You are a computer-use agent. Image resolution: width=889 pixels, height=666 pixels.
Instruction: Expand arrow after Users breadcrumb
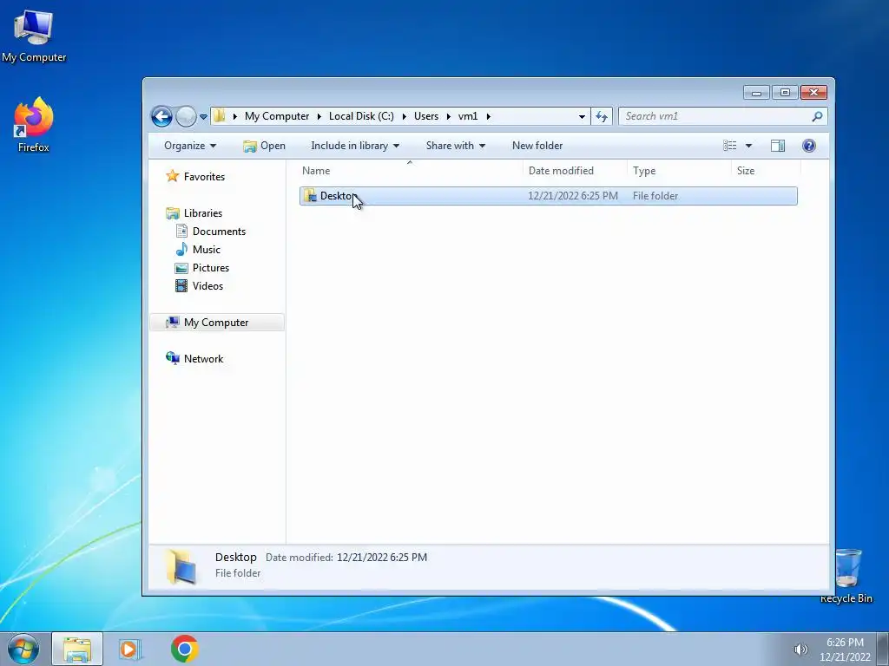click(449, 116)
